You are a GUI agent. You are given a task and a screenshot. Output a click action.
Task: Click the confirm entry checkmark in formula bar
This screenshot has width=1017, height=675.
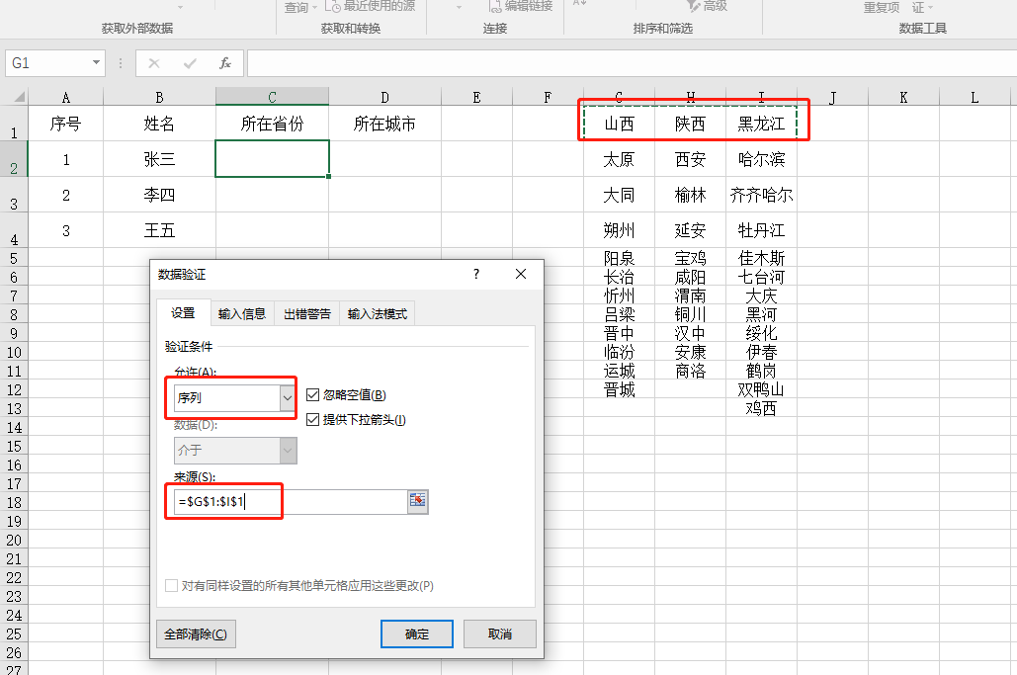[x=190, y=63]
